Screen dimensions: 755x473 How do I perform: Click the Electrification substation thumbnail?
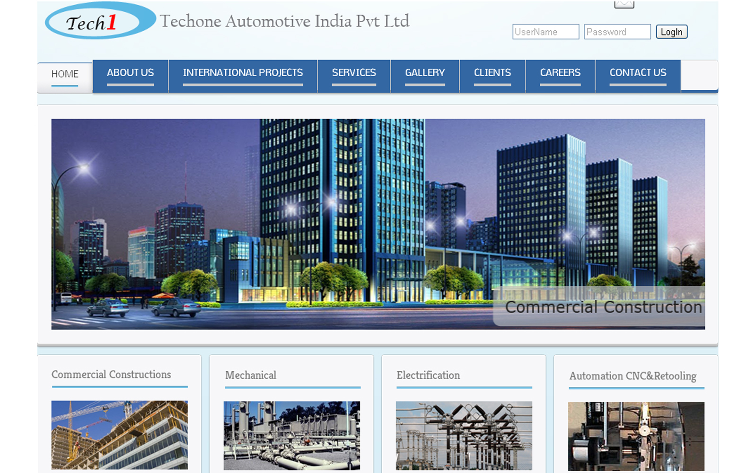(x=464, y=436)
